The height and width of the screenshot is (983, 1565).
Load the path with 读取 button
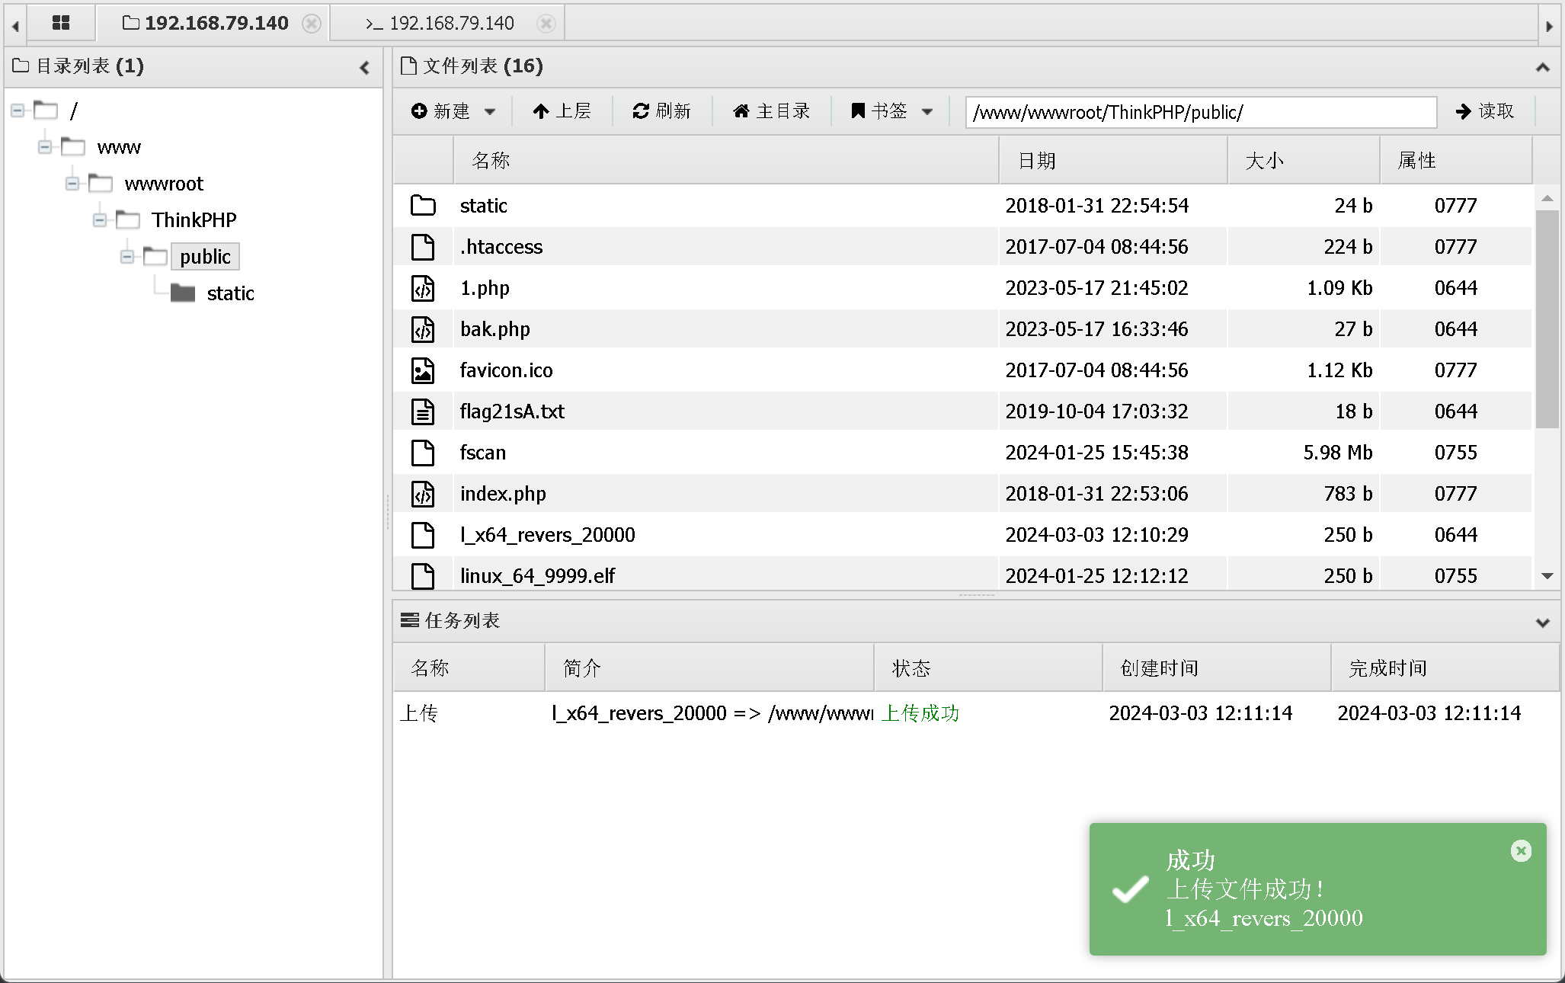pyautogui.click(x=1484, y=111)
